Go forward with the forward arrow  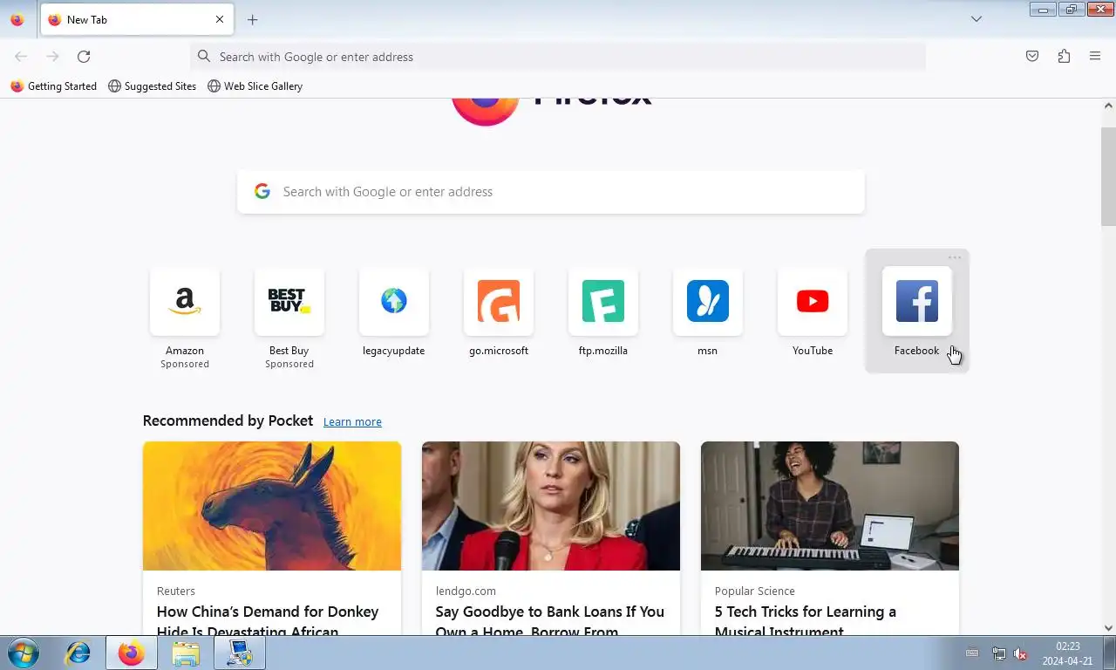tap(52, 57)
